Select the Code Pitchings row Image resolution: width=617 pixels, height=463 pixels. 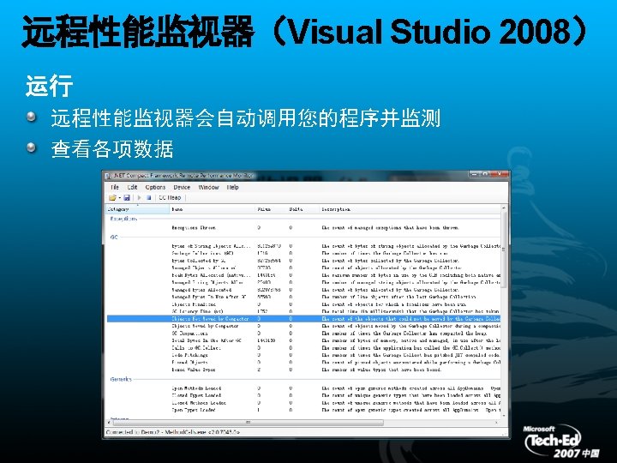(x=303, y=355)
